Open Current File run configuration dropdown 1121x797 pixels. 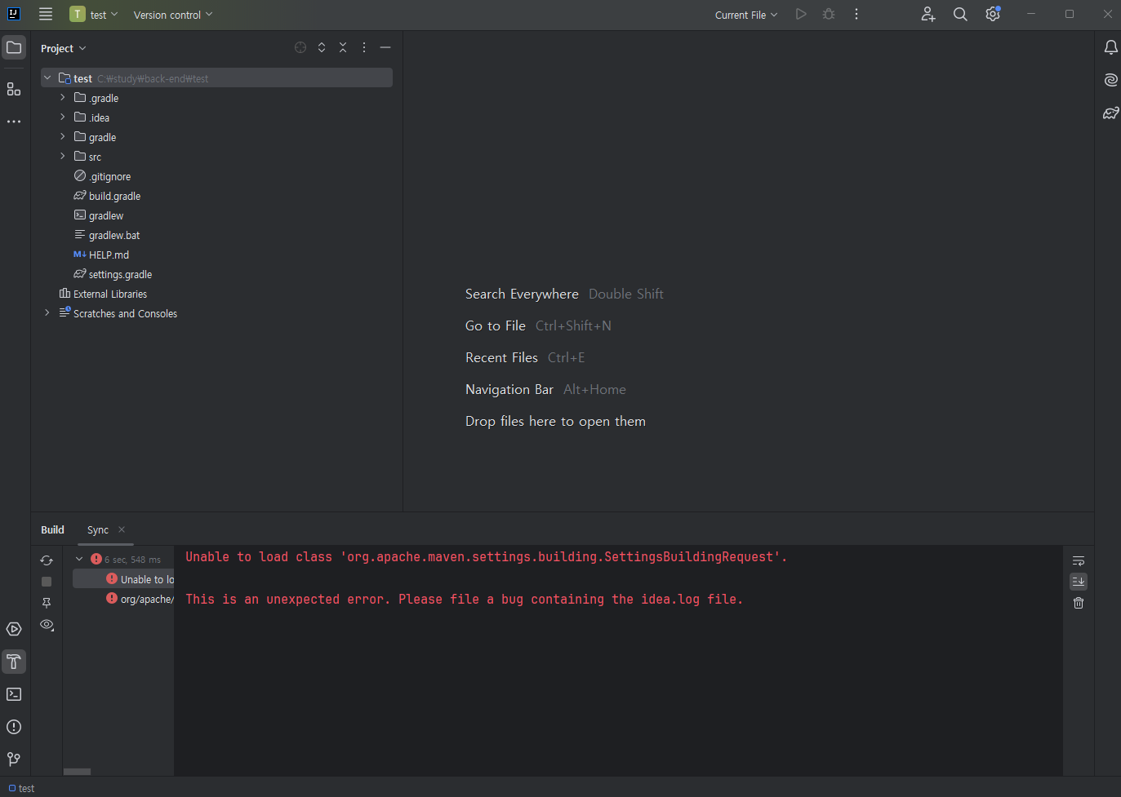(x=746, y=15)
